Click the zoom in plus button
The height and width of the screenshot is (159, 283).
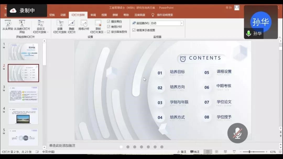[x=266, y=152]
